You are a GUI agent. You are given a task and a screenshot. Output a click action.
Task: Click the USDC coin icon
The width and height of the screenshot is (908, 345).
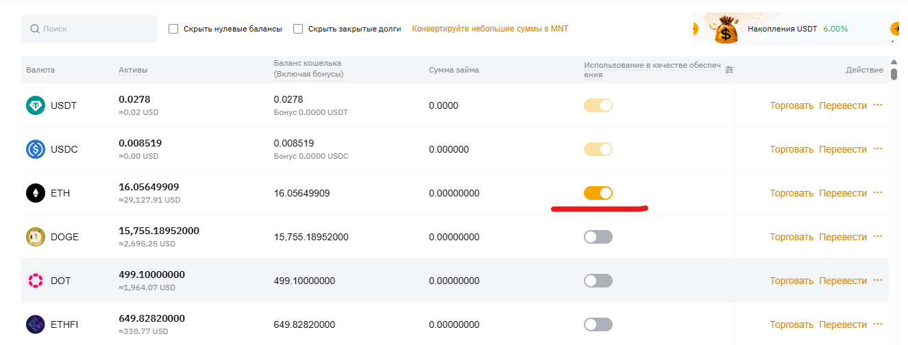coord(36,149)
